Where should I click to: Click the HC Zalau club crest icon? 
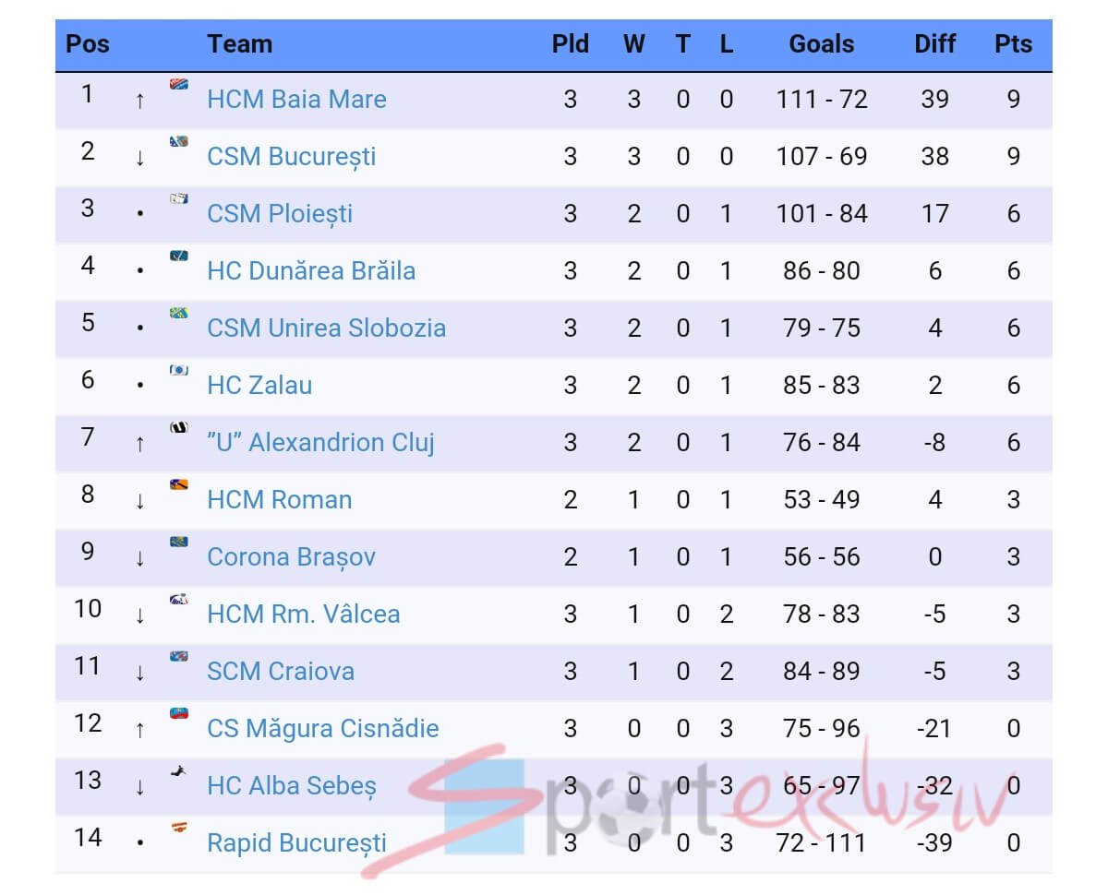(x=179, y=371)
